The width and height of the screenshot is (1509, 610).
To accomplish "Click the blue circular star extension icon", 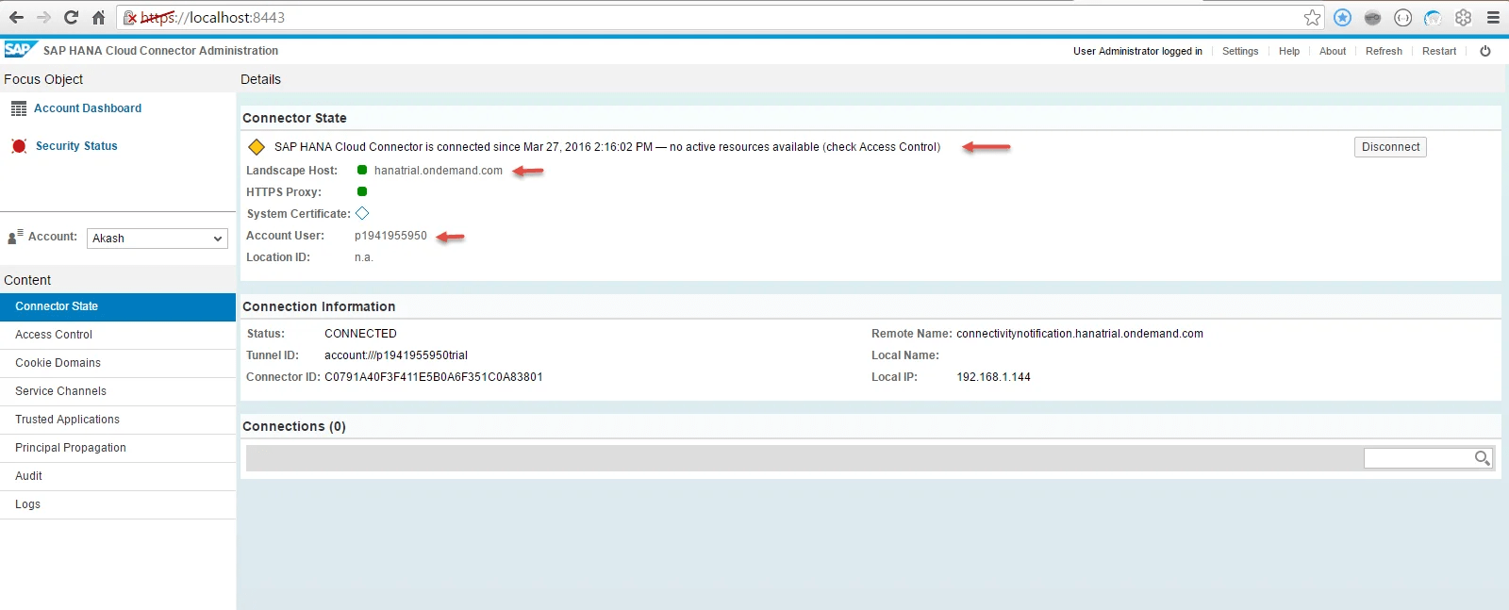I will [1342, 17].
